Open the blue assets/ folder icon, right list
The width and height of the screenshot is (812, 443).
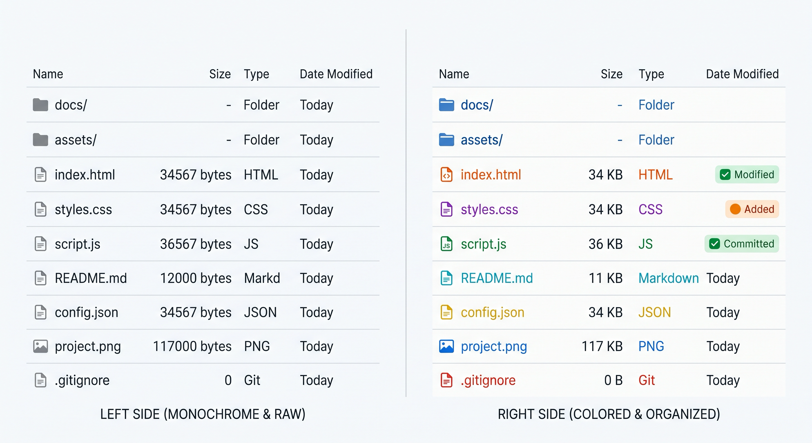point(446,140)
